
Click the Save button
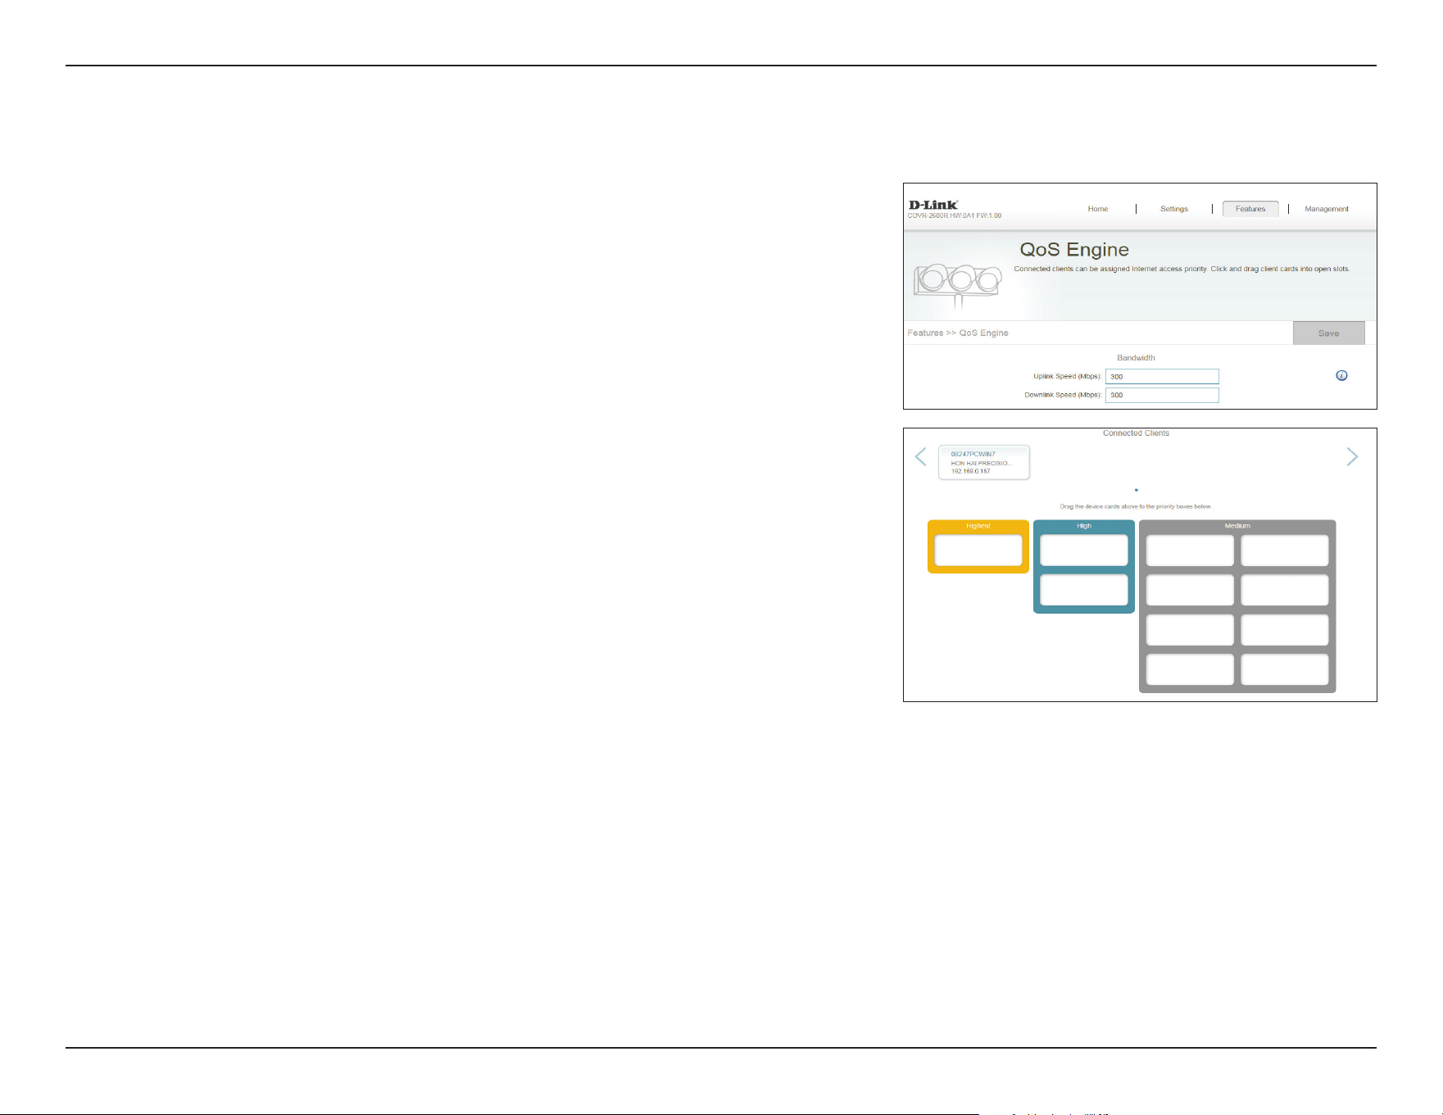(1329, 333)
